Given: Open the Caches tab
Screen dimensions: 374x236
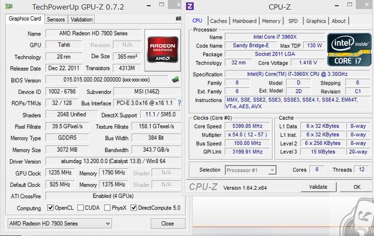Looking at the screenshot, I should tap(218, 21).
